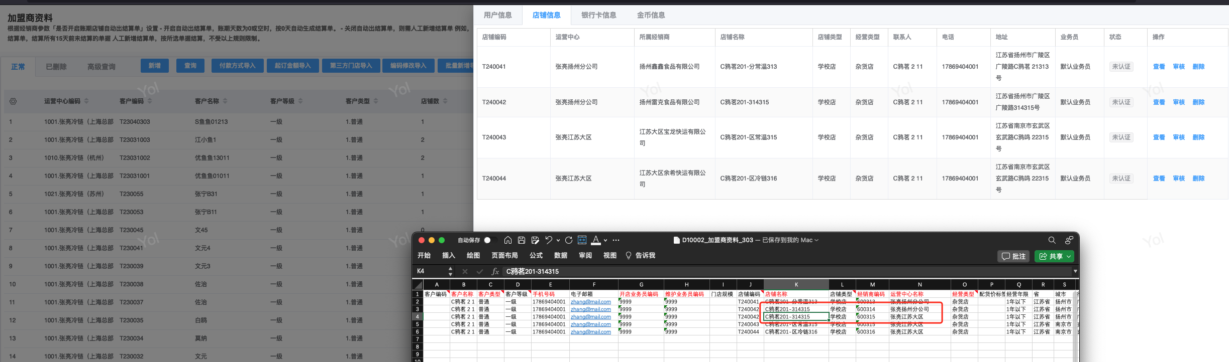
Task: Open the 数据 ribbon tab in Excel
Action: 561,256
